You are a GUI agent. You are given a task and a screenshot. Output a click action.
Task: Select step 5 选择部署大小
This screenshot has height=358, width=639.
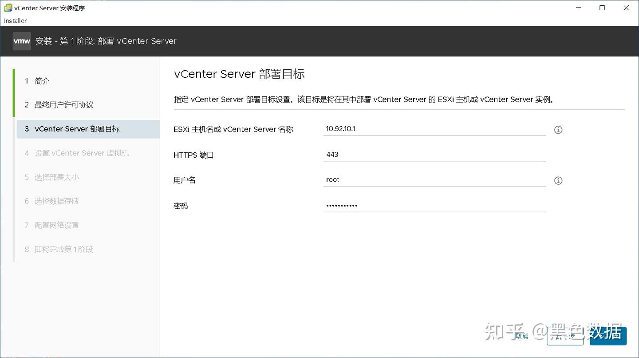58,177
